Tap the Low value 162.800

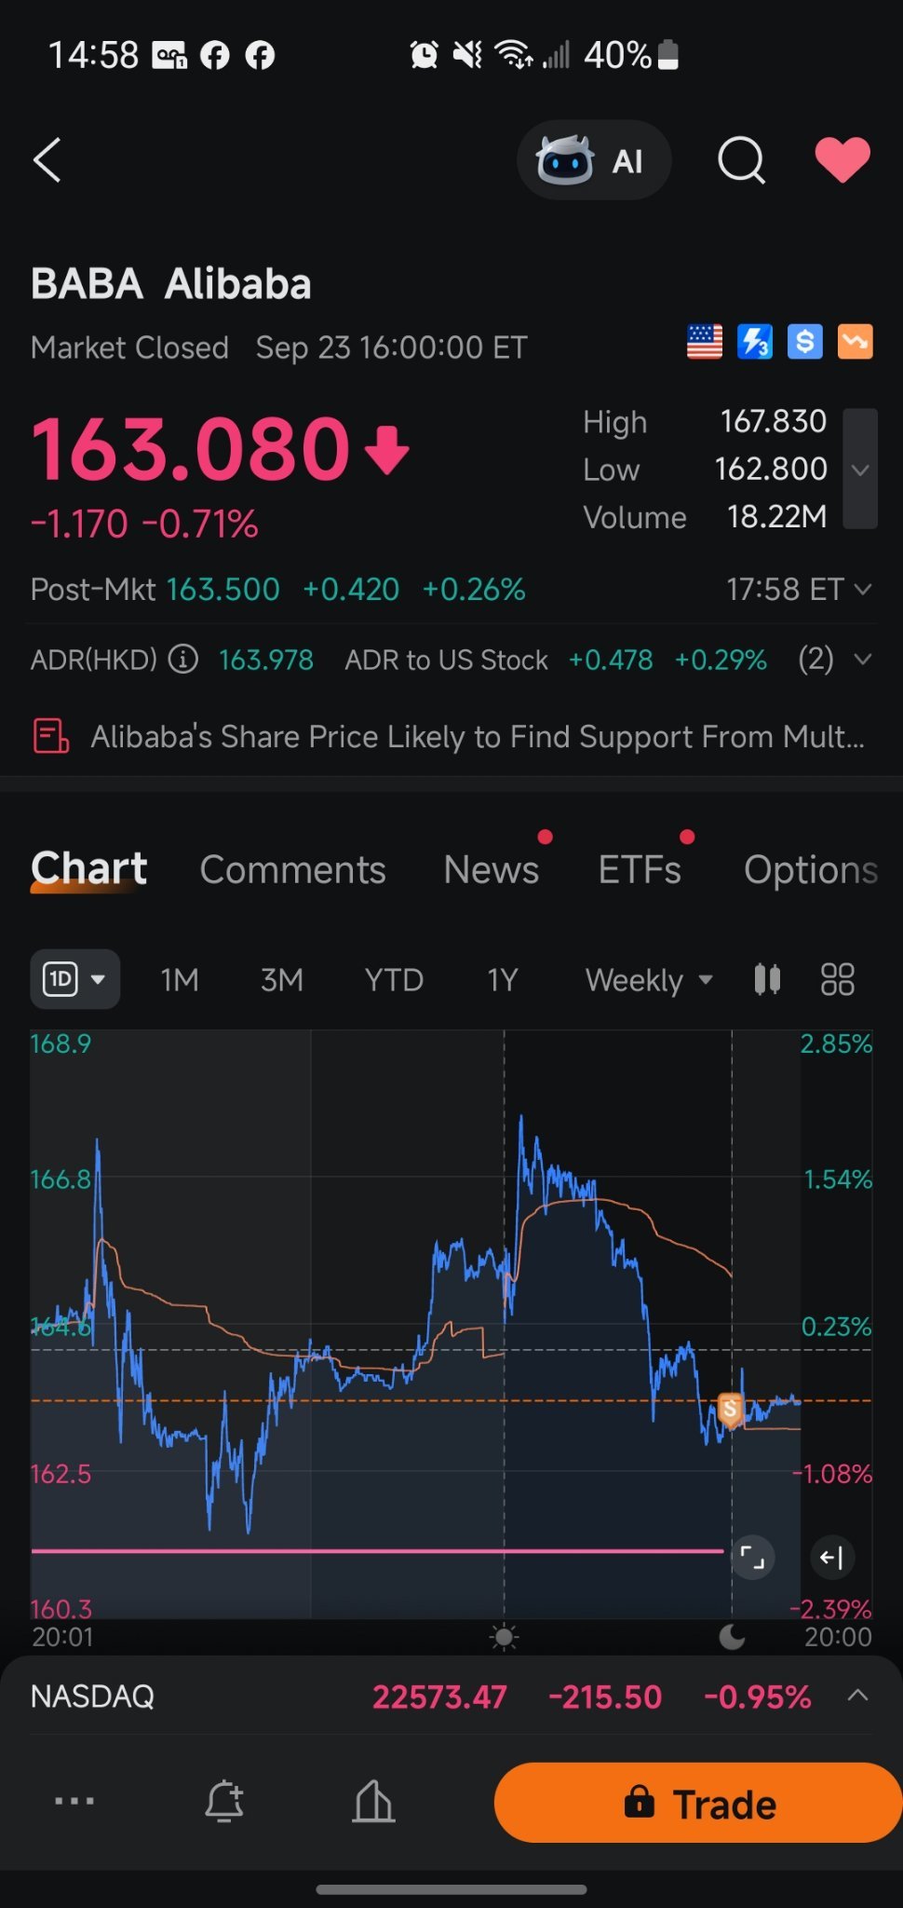coord(771,469)
